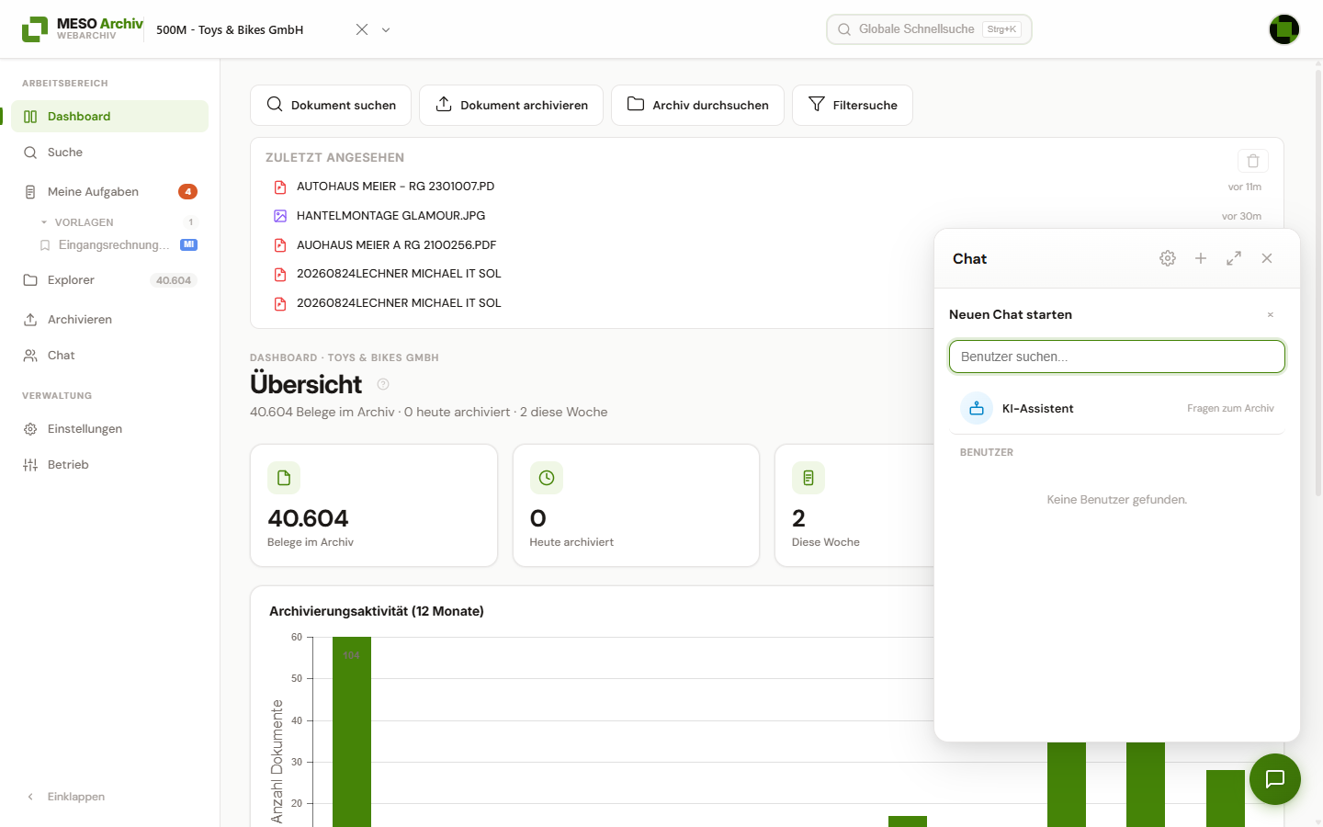
Task: Expand the chat panel to fullscreen
Action: tap(1234, 258)
